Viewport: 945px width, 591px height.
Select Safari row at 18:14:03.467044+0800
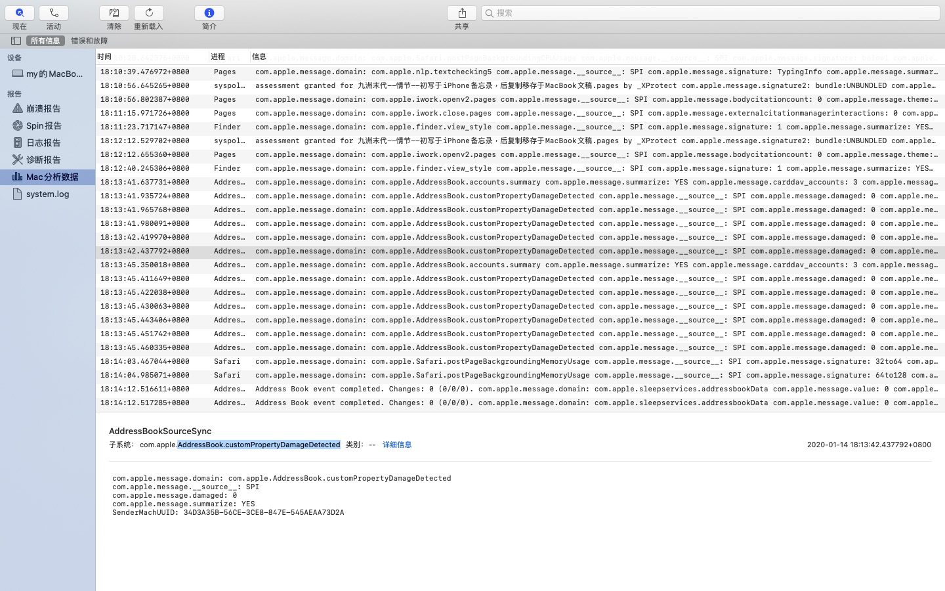point(520,361)
